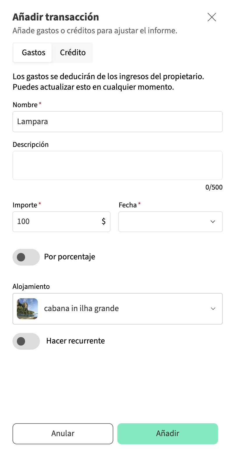The height and width of the screenshot is (451, 230).
Task: Click the Hacer recurrente label text
Action: click(75, 341)
